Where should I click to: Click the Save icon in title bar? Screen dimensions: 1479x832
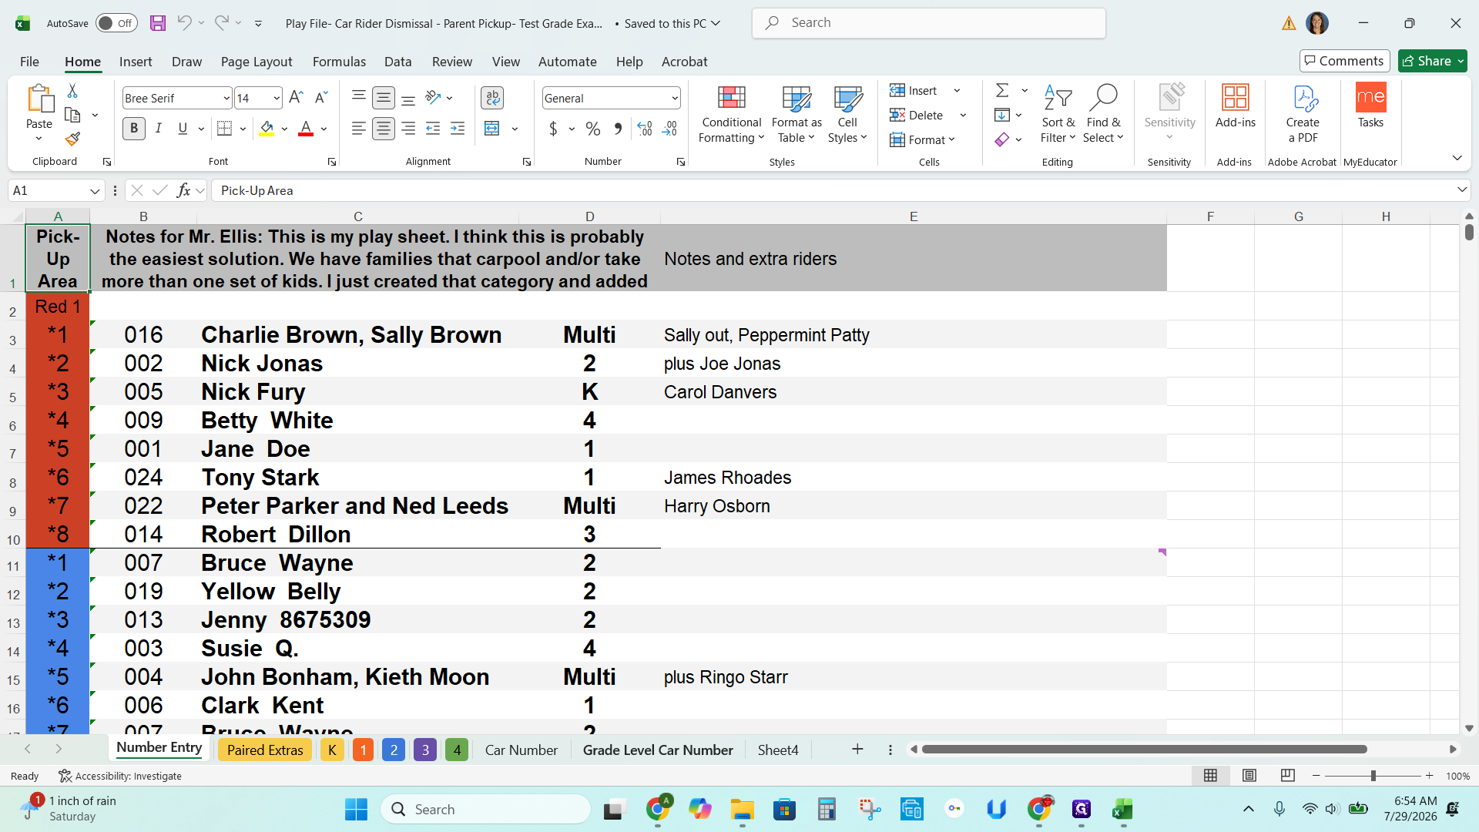point(158,23)
